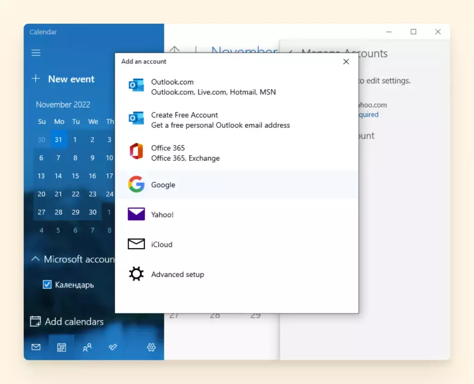Click the New event plus icon
This screenshot has width=474, height=384.
[36, 79]
